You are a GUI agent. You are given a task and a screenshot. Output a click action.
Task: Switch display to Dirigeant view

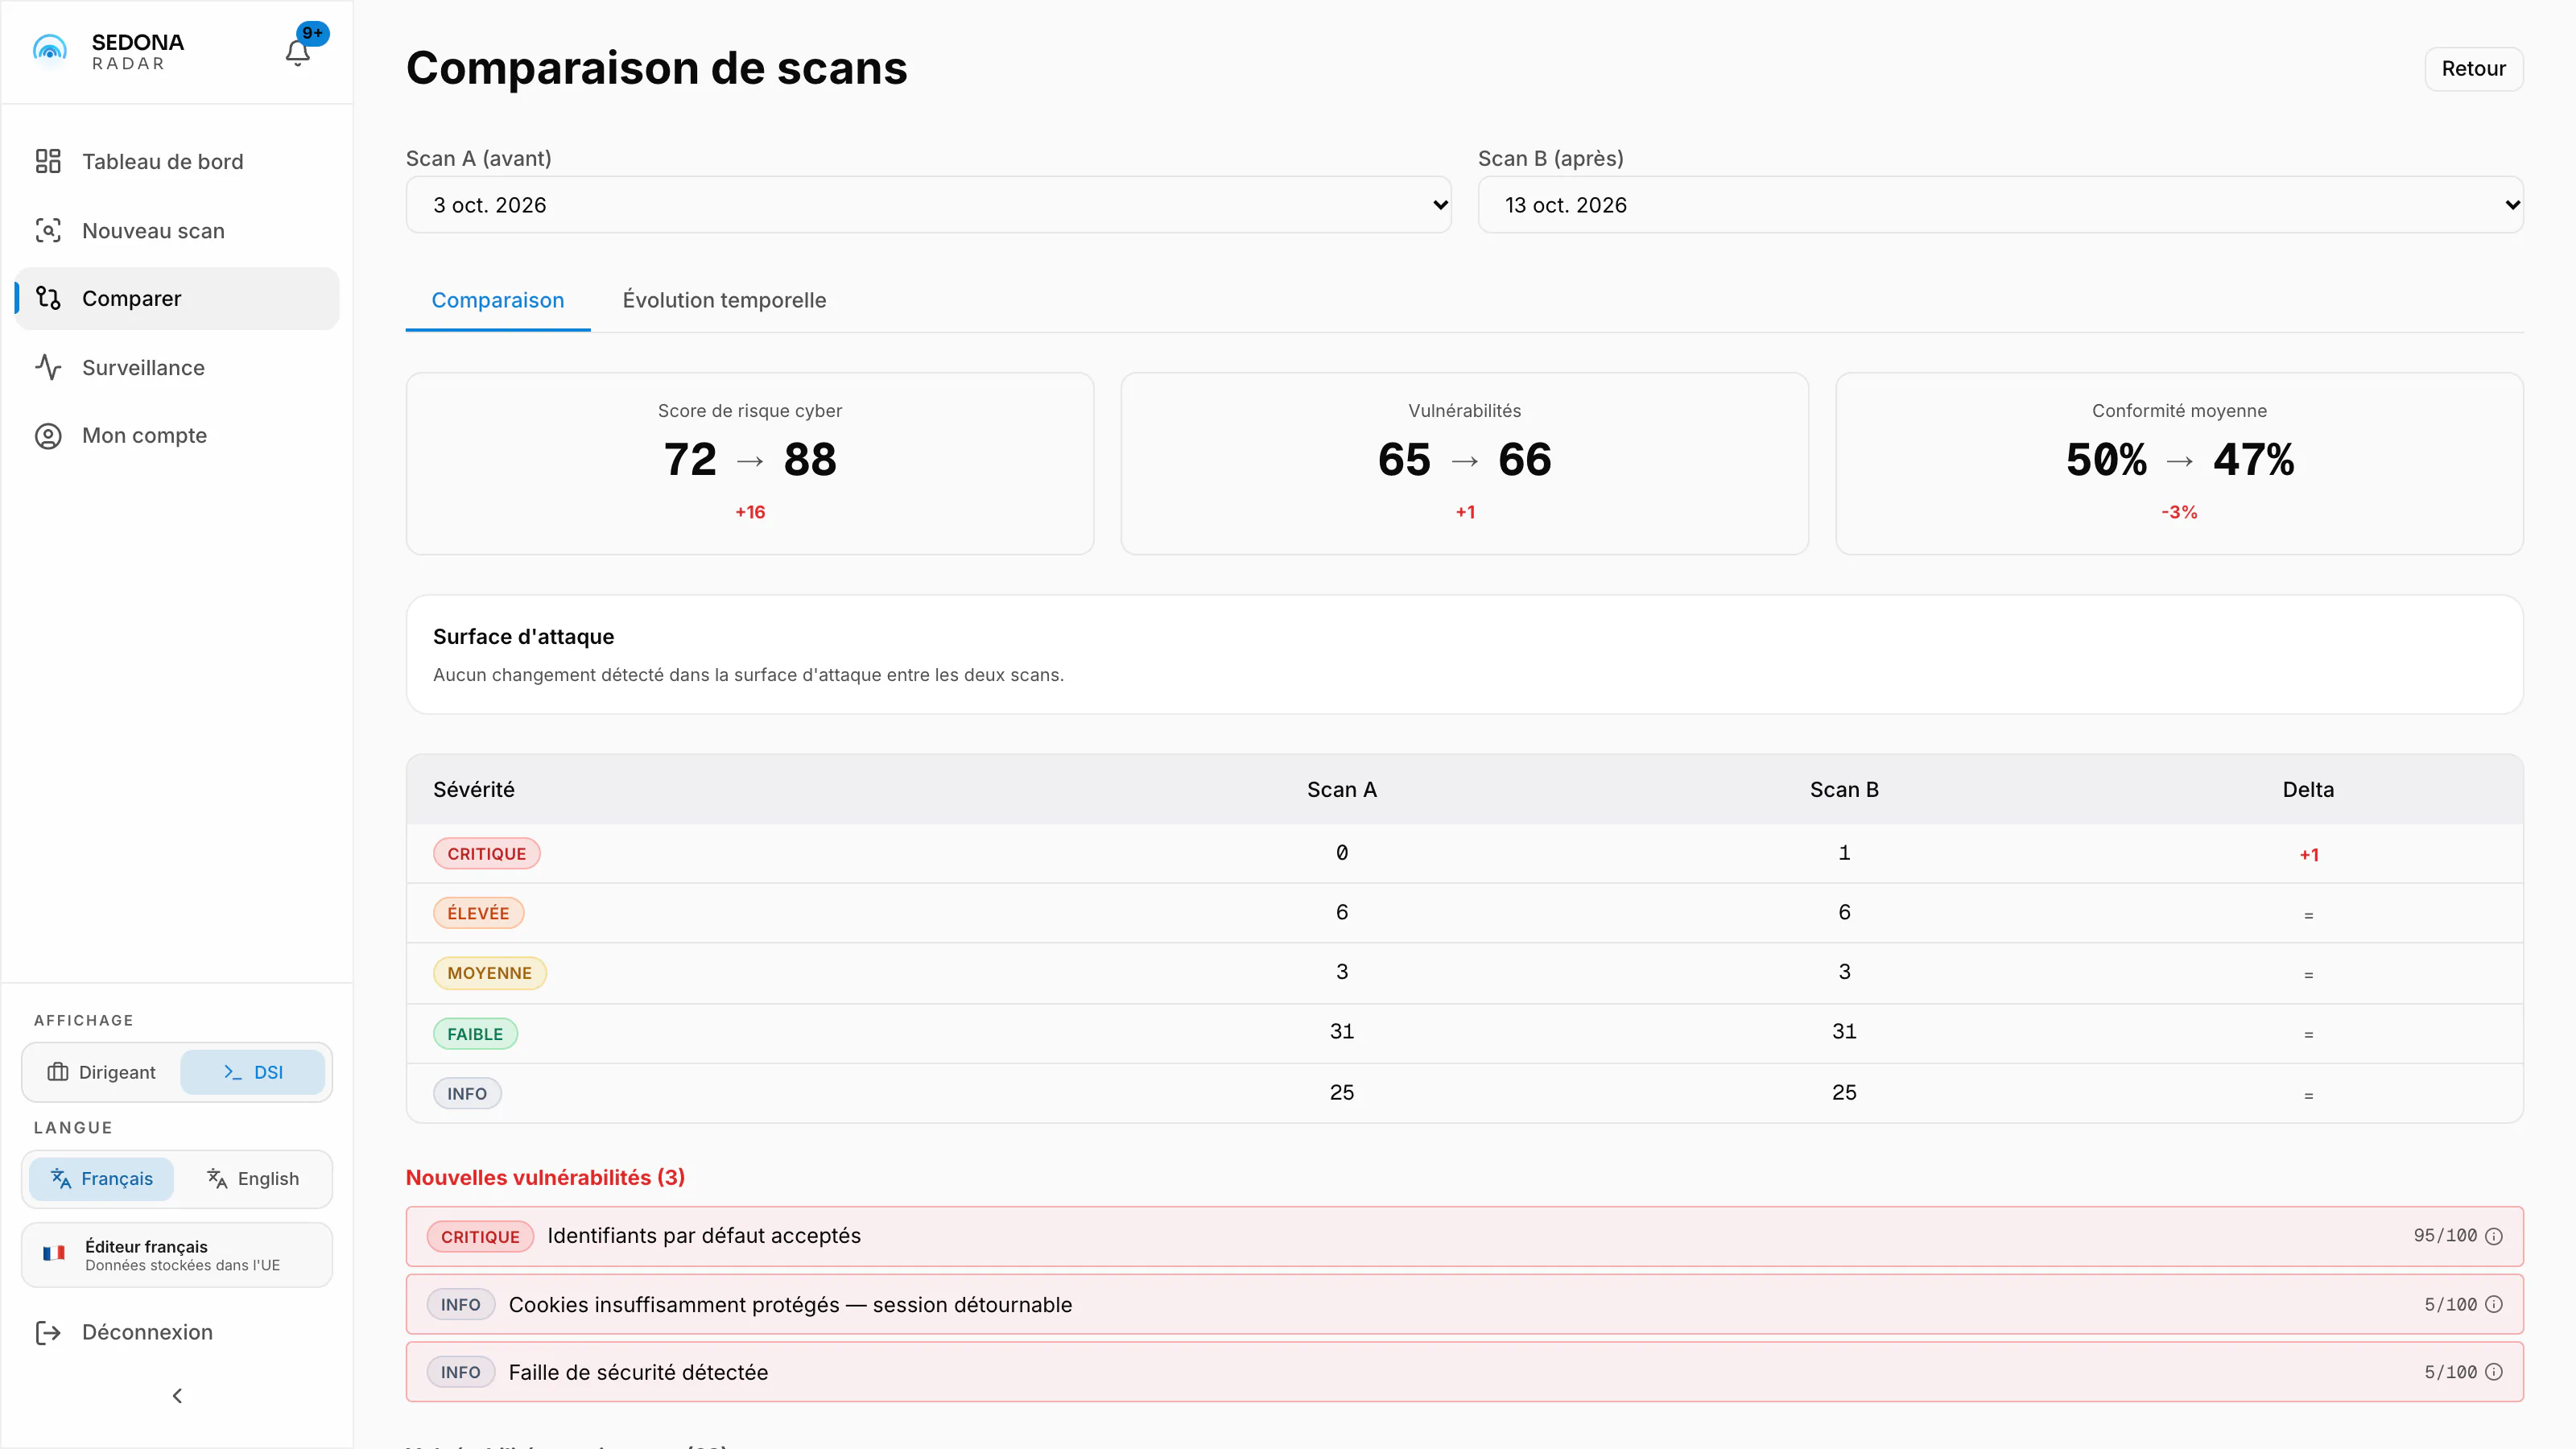(102, 1072)
